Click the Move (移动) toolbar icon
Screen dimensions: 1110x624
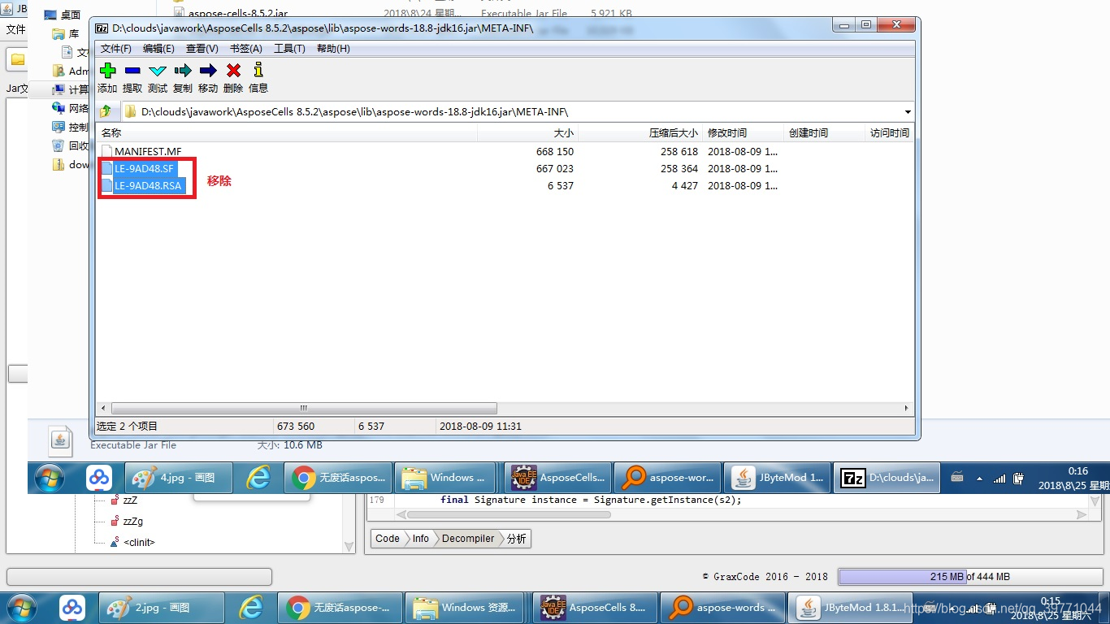point(208,71)
